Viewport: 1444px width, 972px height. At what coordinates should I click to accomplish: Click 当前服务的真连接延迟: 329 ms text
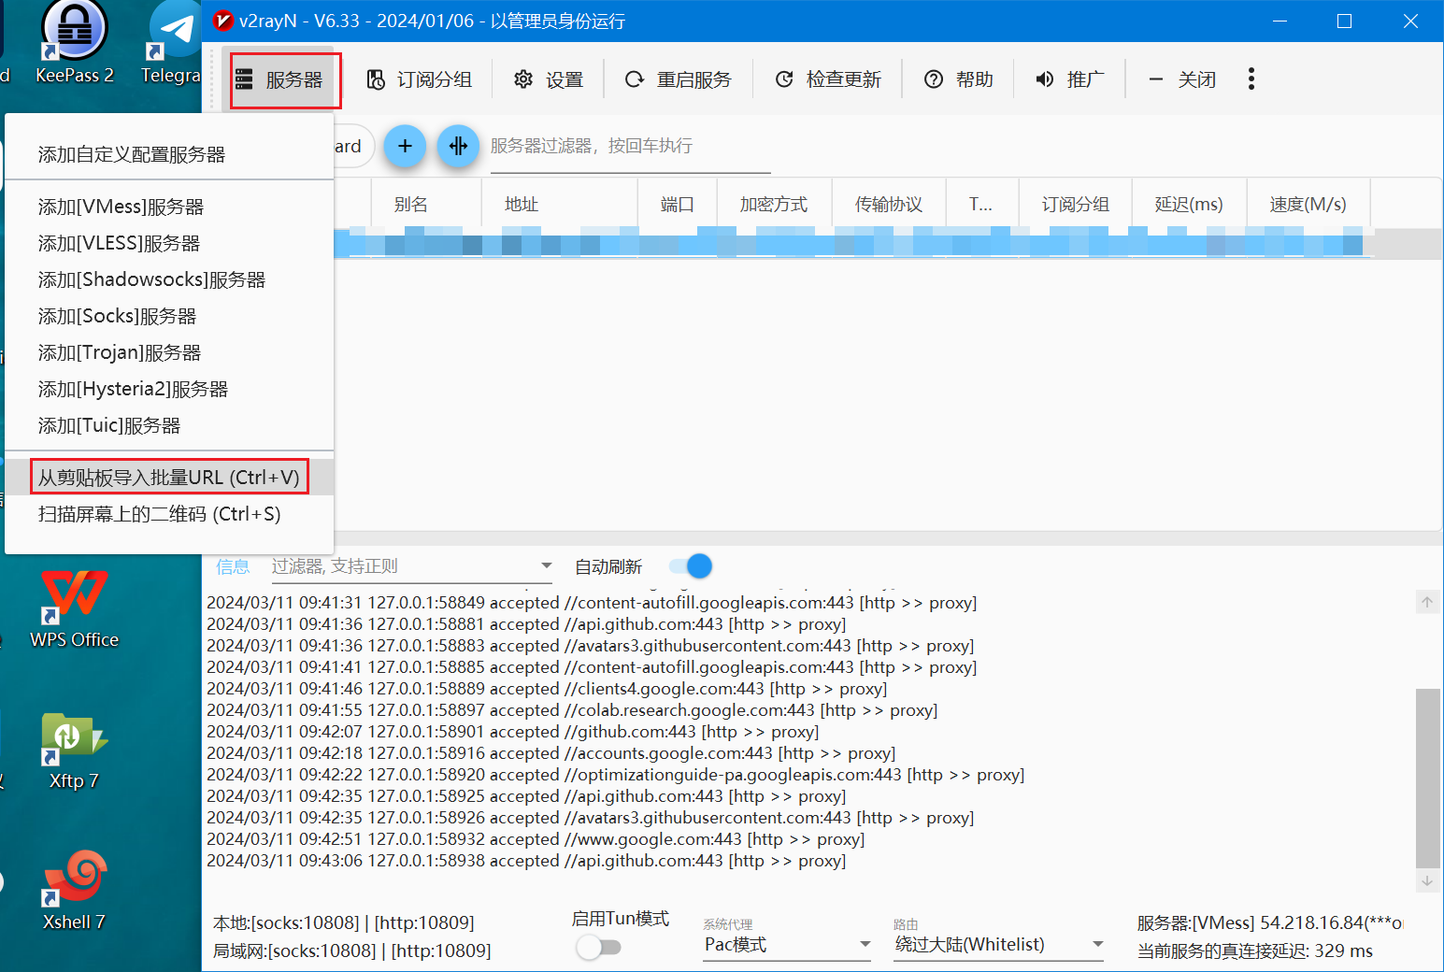pos(1255,951)
